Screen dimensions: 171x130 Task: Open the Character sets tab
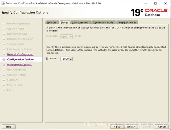81,23
